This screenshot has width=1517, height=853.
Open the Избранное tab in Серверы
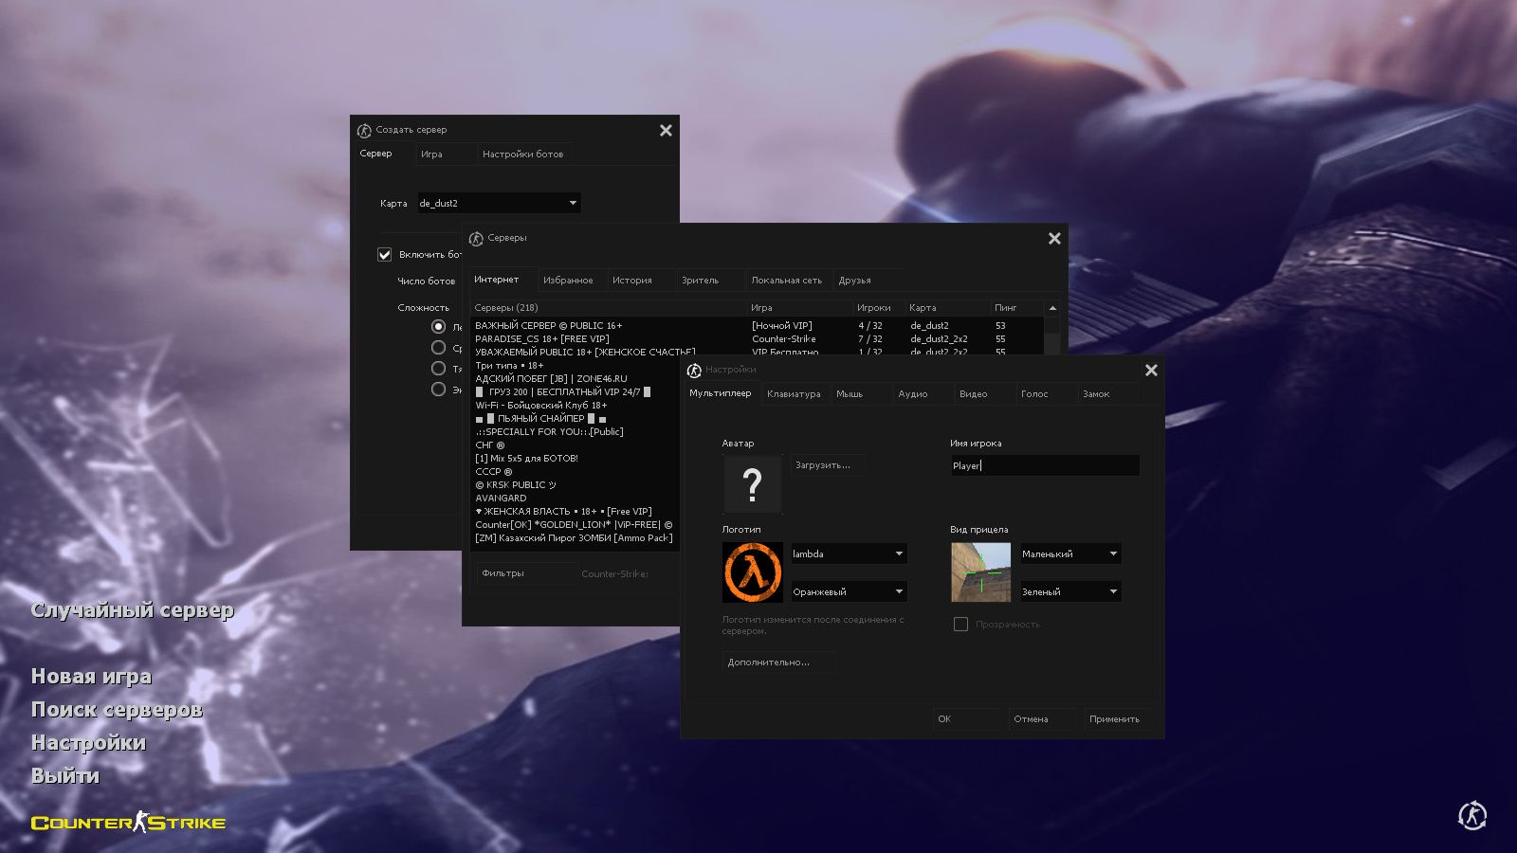pyautogui.click(x=568, y=281)
